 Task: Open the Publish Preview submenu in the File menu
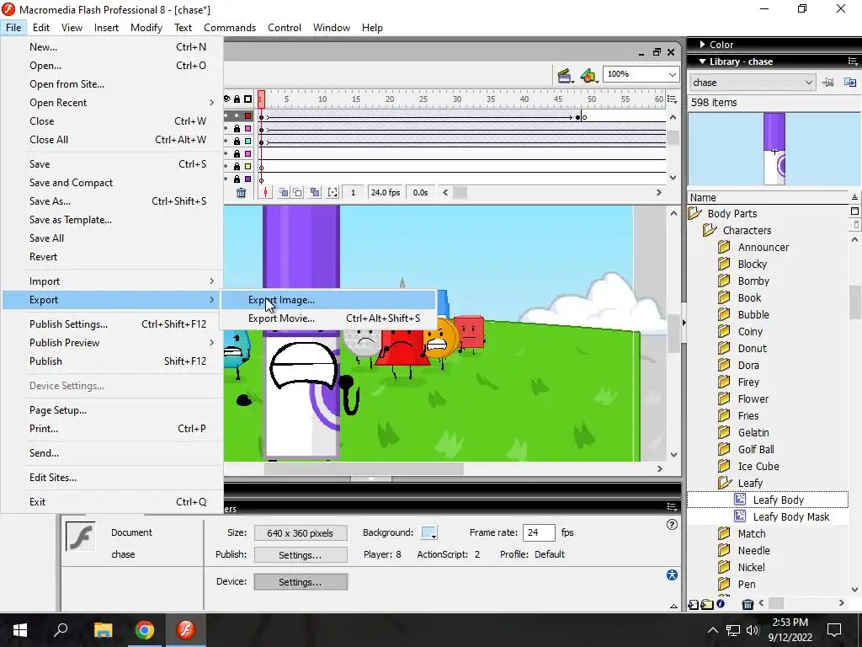pos(112,343)
